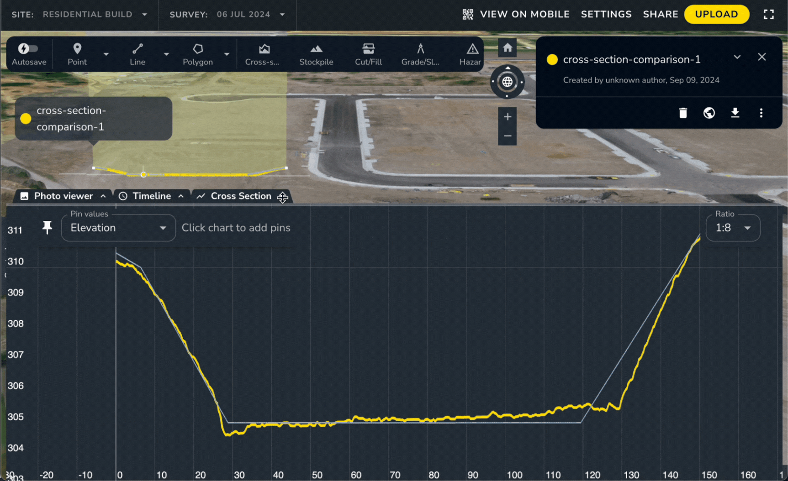Viewport: 788px width, 481px height.
Task: Download the cross-section measurement
Action: tap(735, 113)
